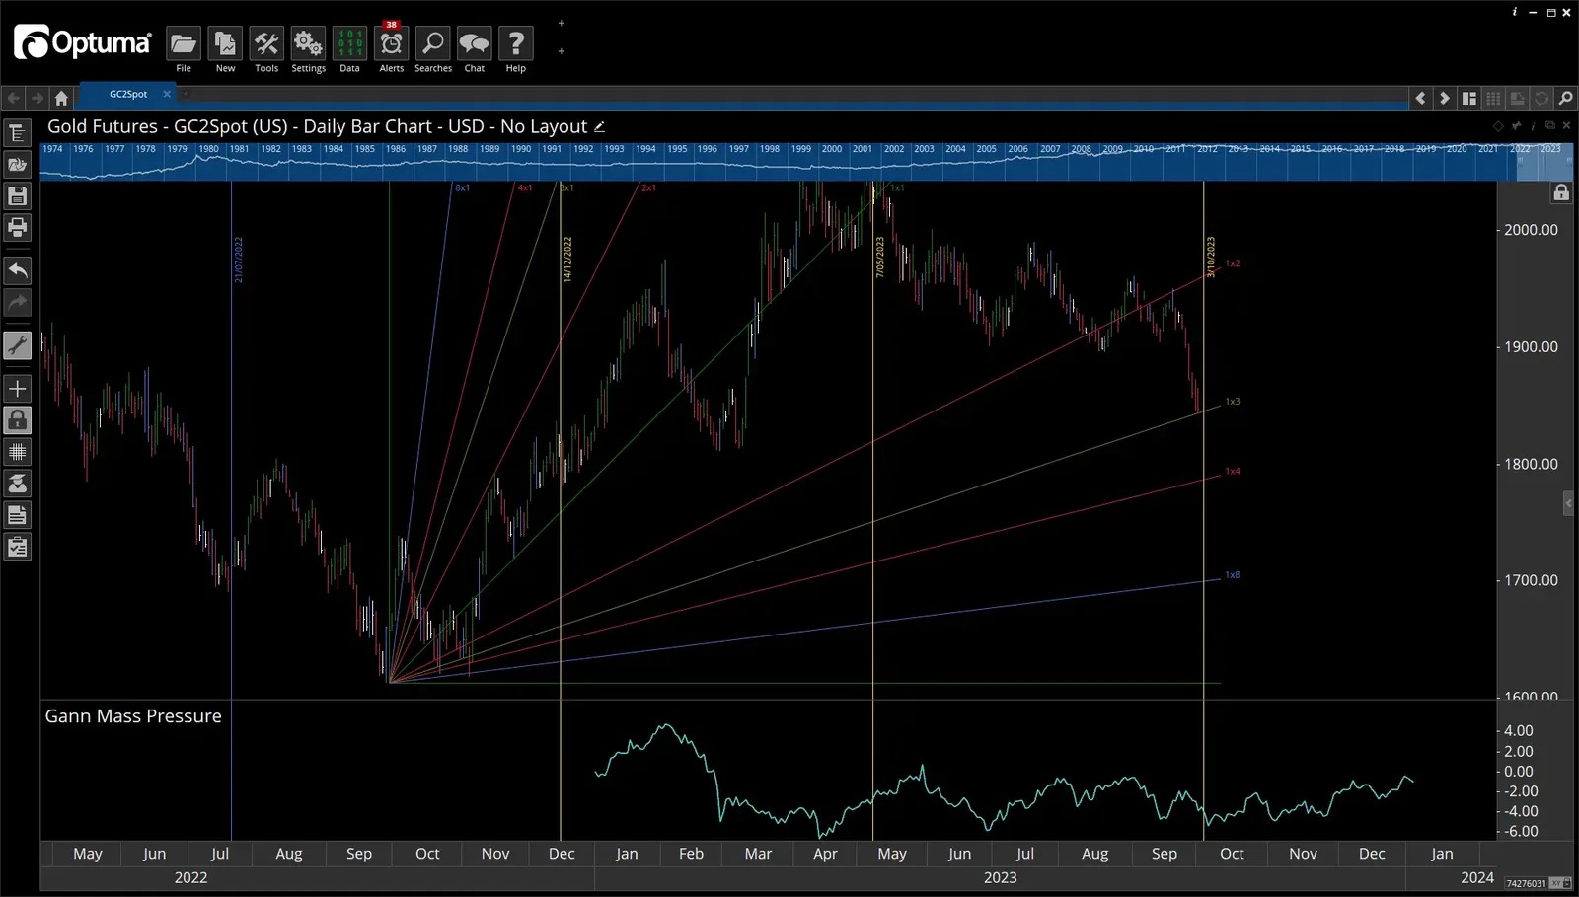Screen dimensions: 1579x897
Task: Save chart using floppy disk icon
Action: [17, 196]
